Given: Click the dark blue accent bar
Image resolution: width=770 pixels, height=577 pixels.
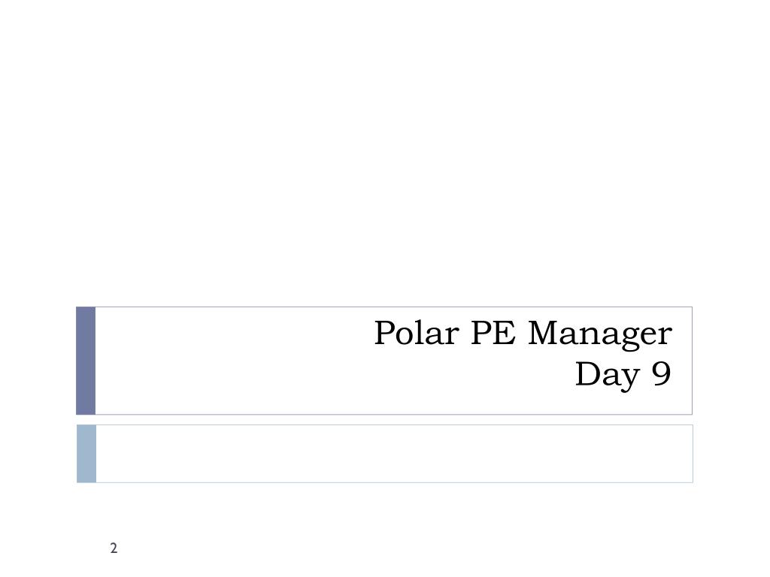Looking at the screenshot, I should click(x=86, y=361).
